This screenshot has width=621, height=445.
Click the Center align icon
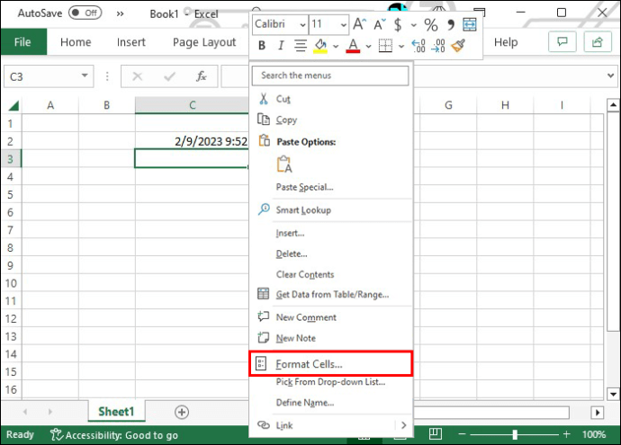point(299,45)
